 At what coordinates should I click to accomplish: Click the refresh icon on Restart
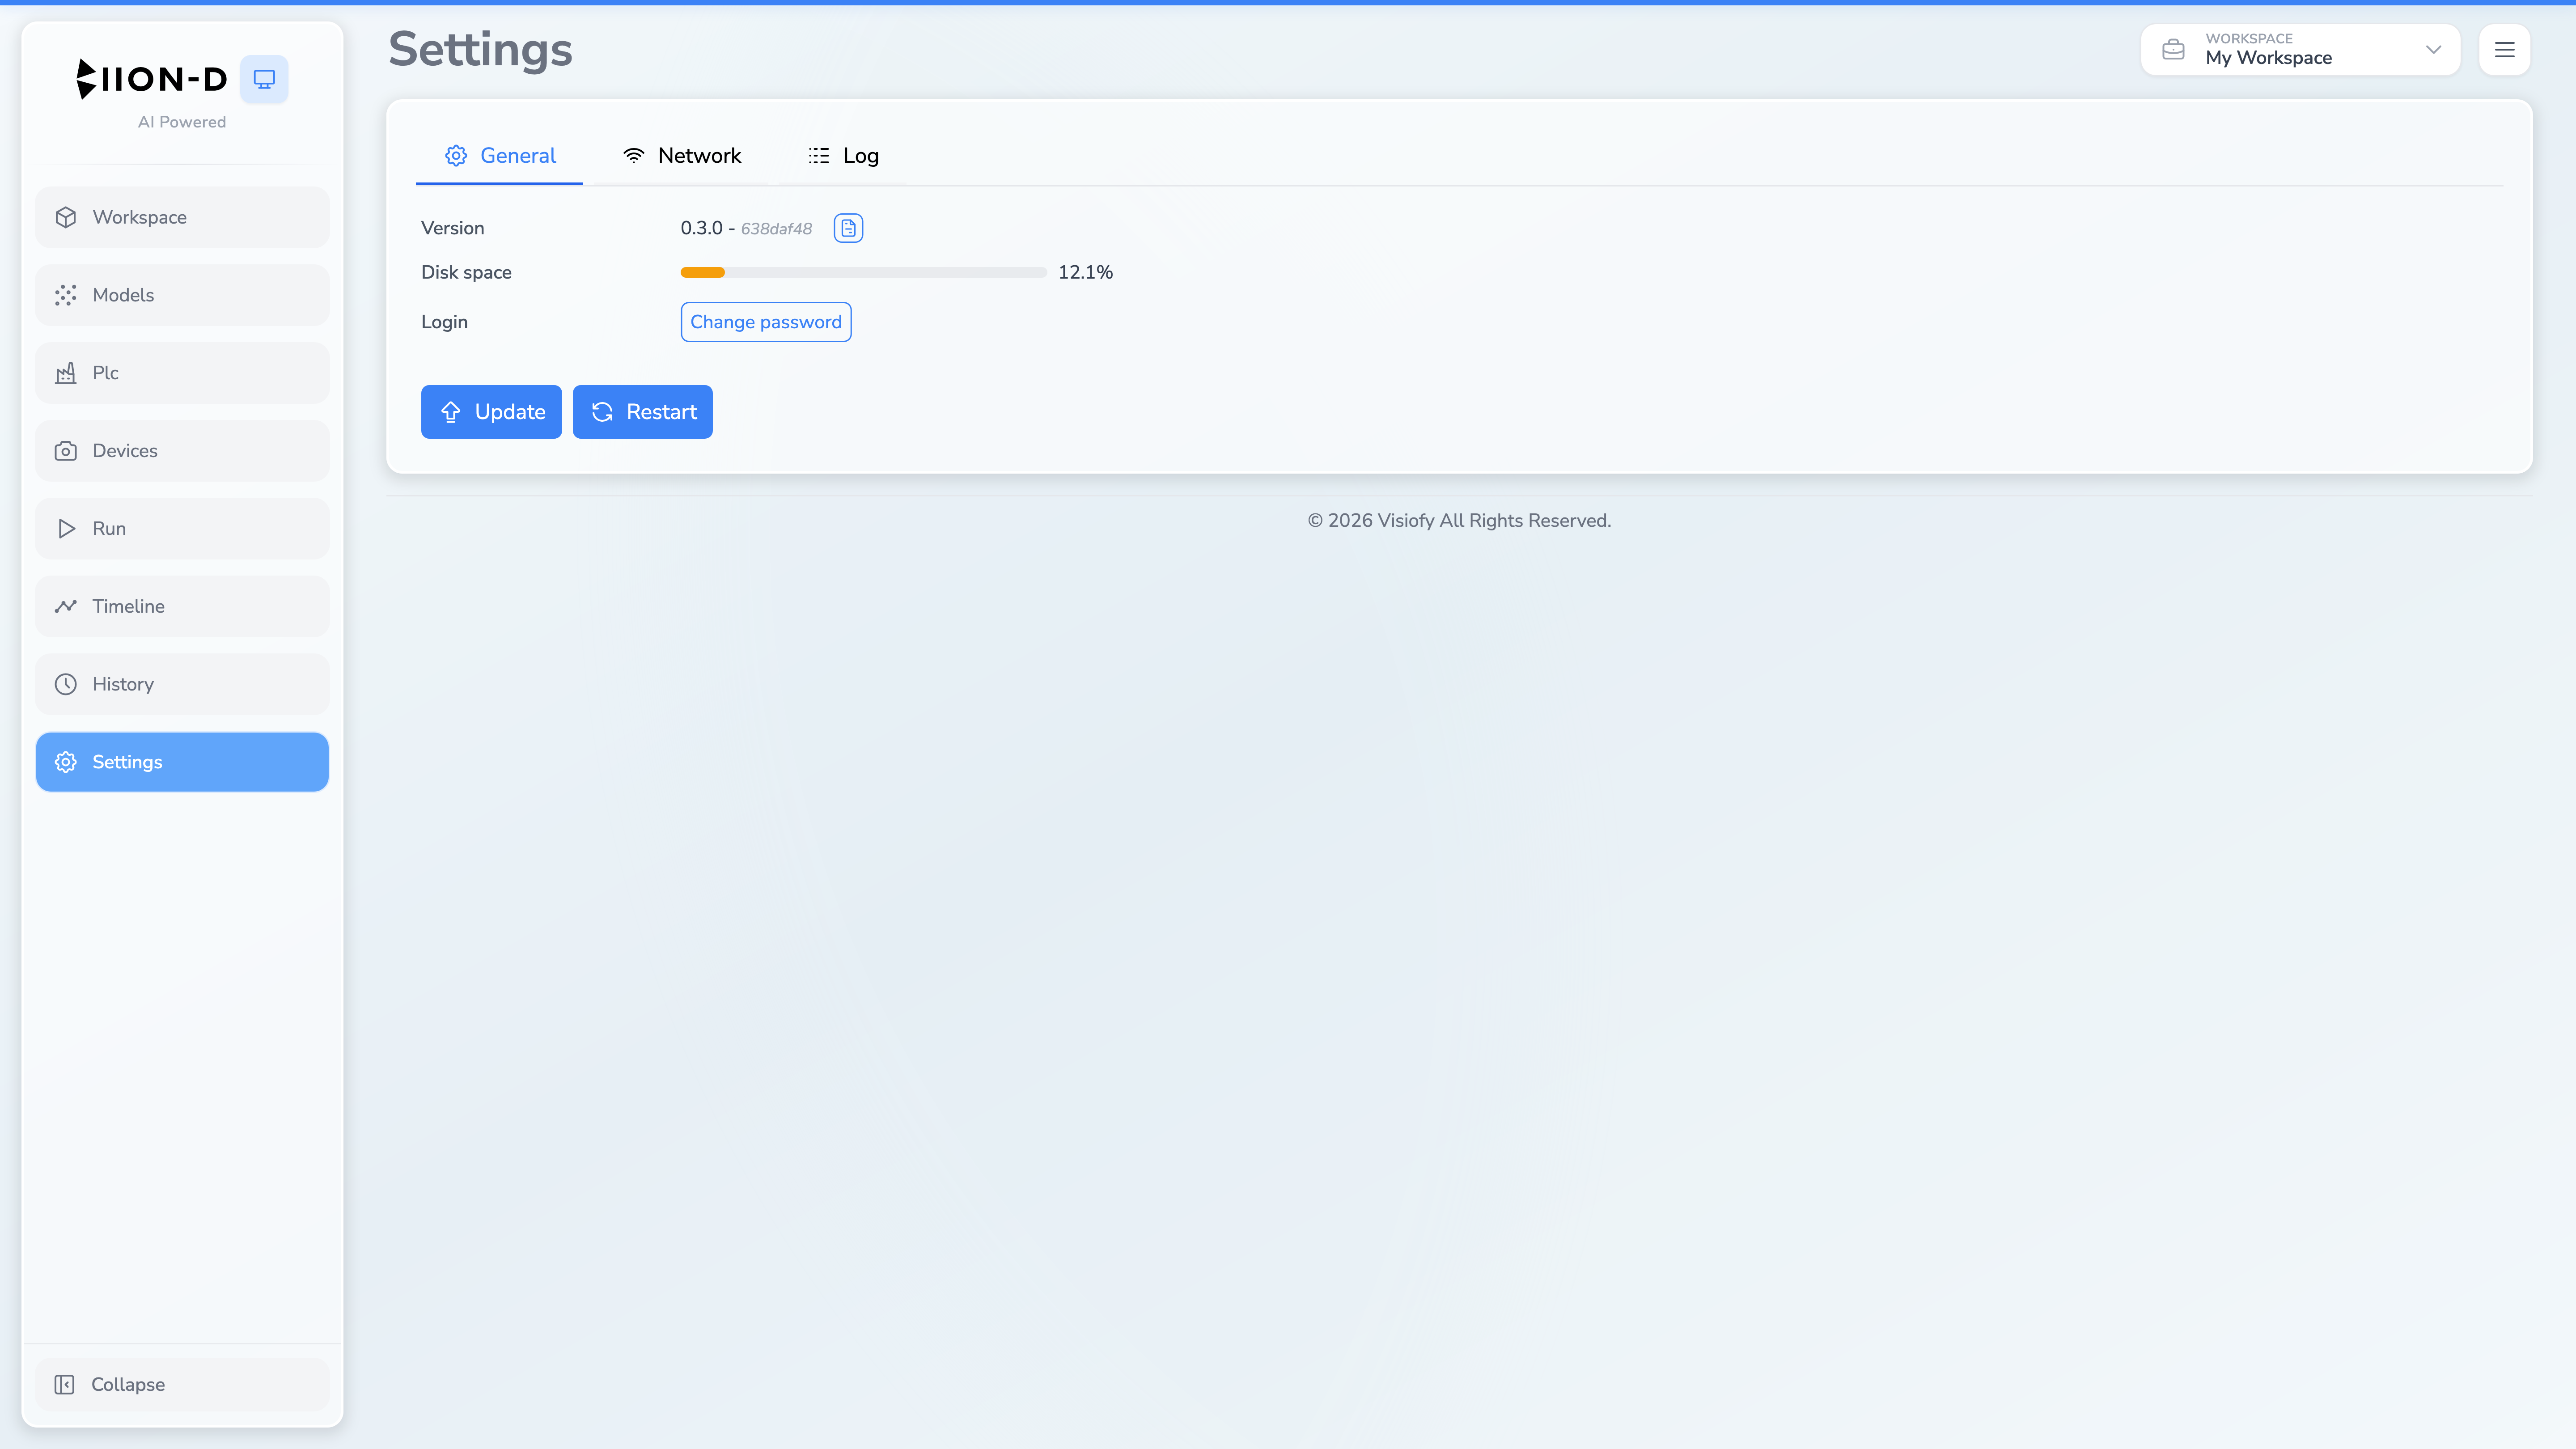(x=602, y=412)
